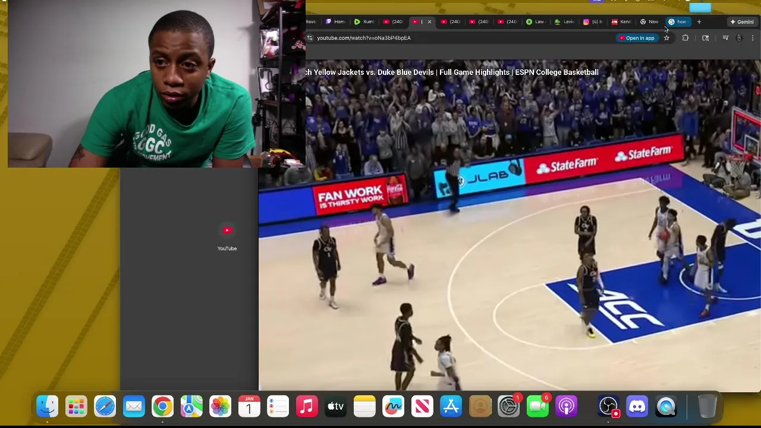Switch to the New ChatGPT tab

649,22
